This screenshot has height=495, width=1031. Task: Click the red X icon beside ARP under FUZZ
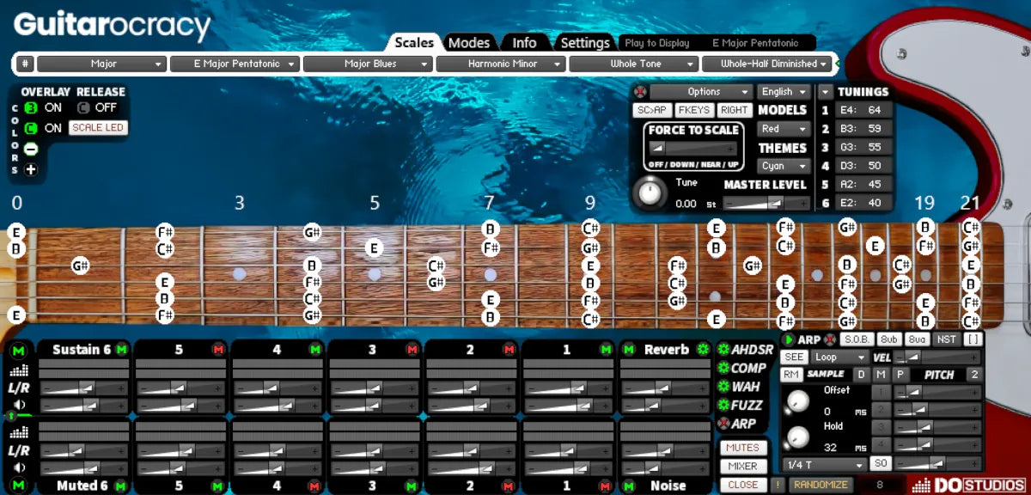tap(723, 424)
